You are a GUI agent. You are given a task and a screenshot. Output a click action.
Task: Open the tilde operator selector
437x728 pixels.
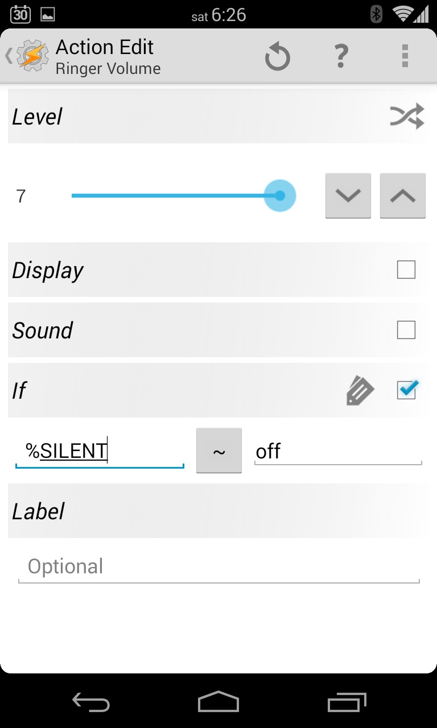(219, 450)
